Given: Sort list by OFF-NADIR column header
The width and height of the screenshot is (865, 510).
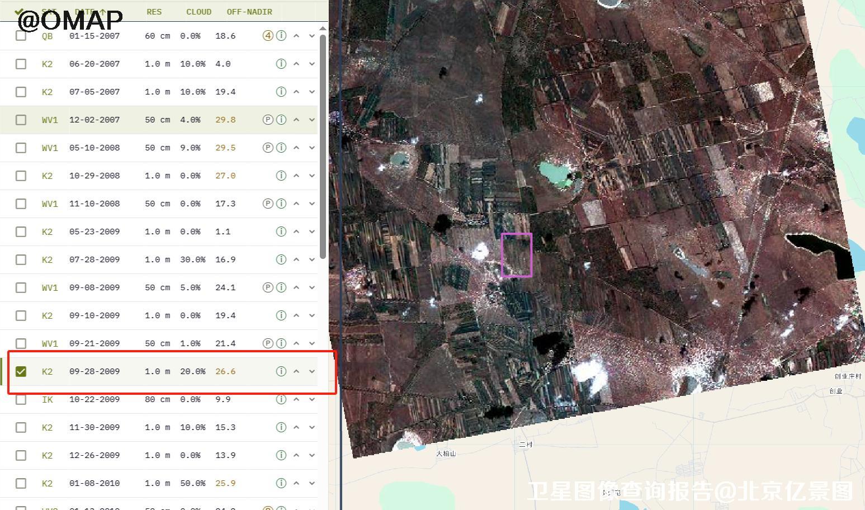Looking at the screenshot, I should (x=249, y=12).
